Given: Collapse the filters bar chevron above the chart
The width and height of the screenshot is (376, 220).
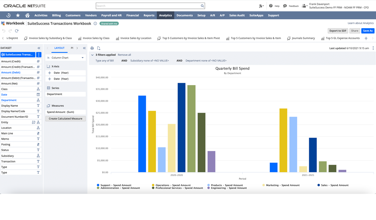Looking at the screenshot, I should (93, 55).
